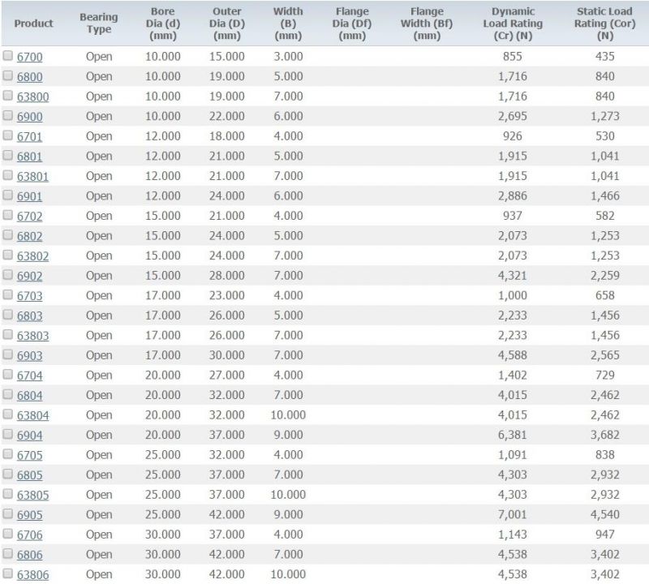
Task: Check the box for product 6802
Action: [x=8, y=234]
